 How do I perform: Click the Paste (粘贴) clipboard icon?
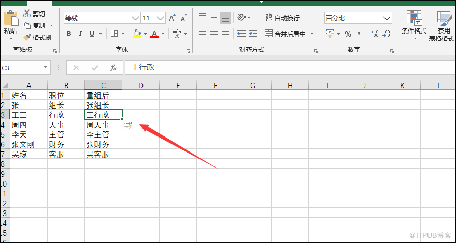(10, 18)
